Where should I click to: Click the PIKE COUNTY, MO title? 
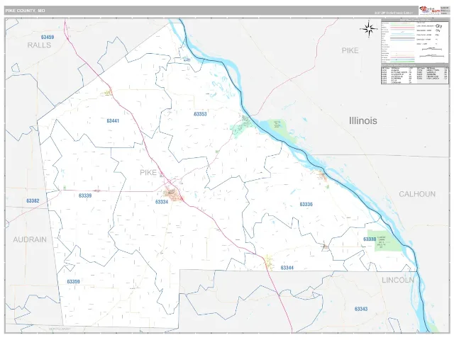click(25, 11)
